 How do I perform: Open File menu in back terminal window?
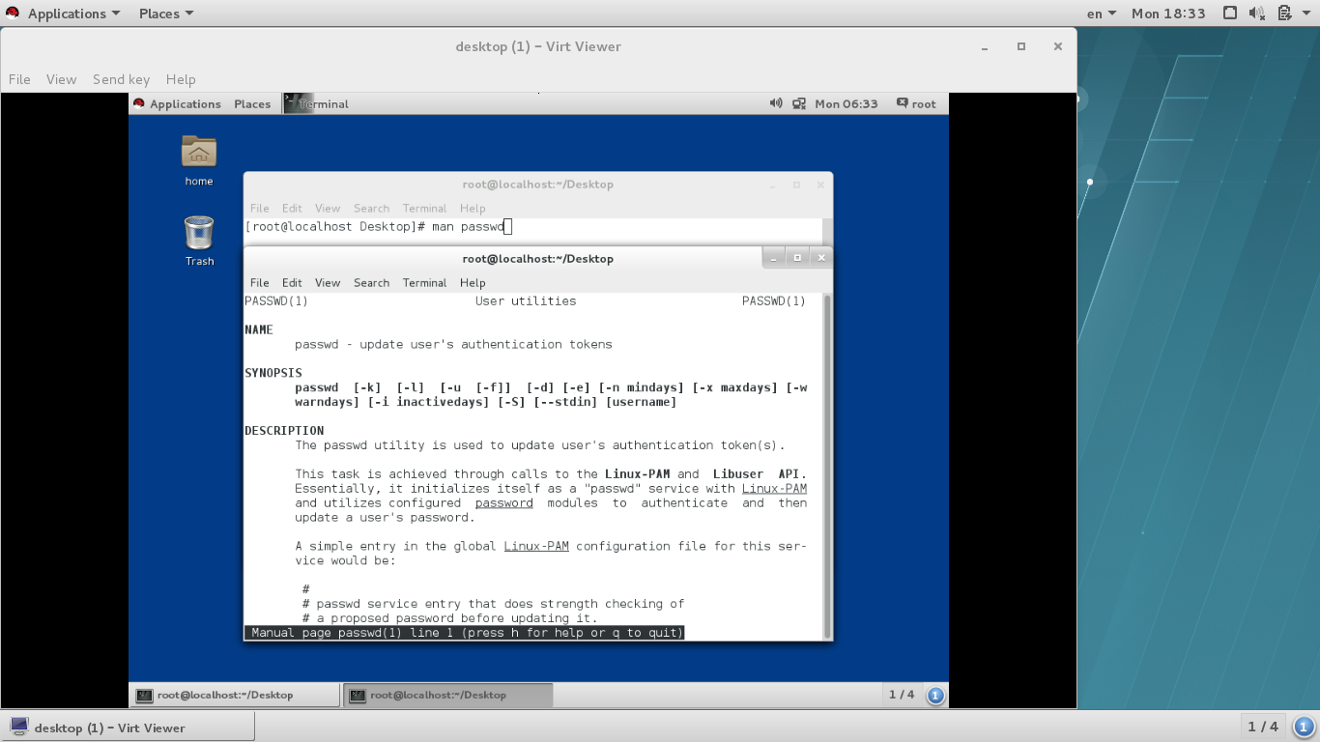[260, 208]
